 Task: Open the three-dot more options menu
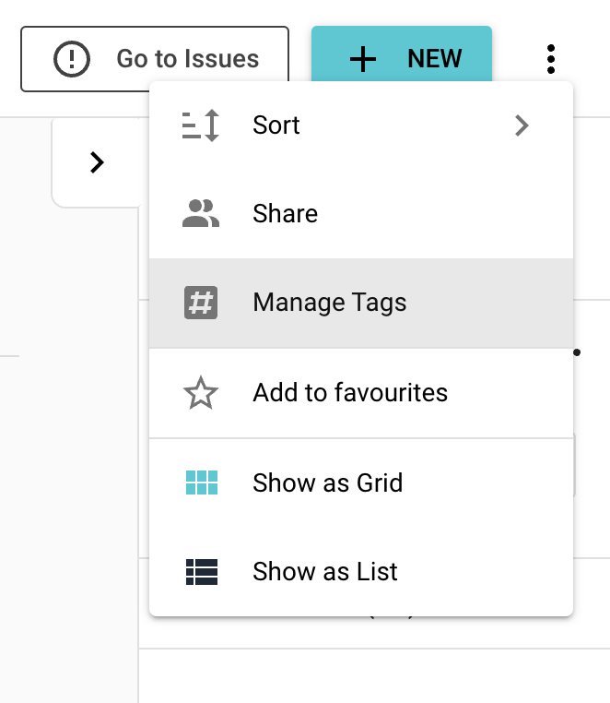[550, 59]
